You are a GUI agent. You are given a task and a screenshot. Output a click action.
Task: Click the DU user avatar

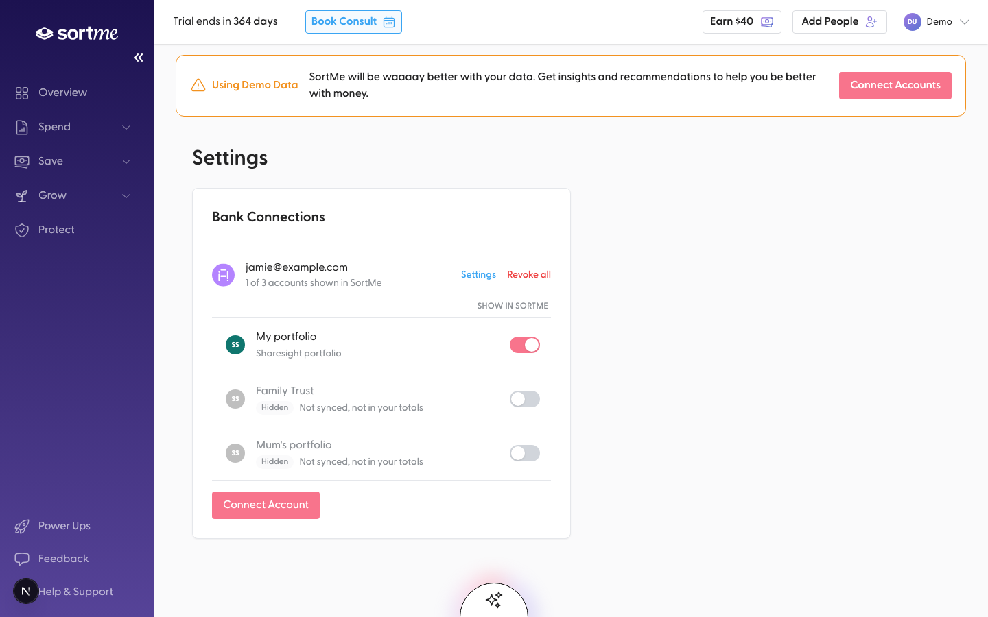[912, 22]
